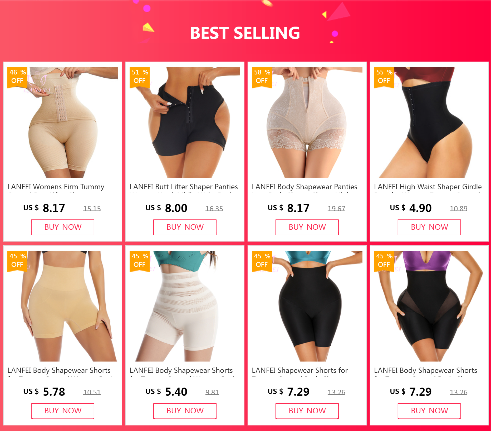Screen dimensions: 491x431
Task: Open the white mesh shapewear shorts image
Action: (x=185, y=306)
